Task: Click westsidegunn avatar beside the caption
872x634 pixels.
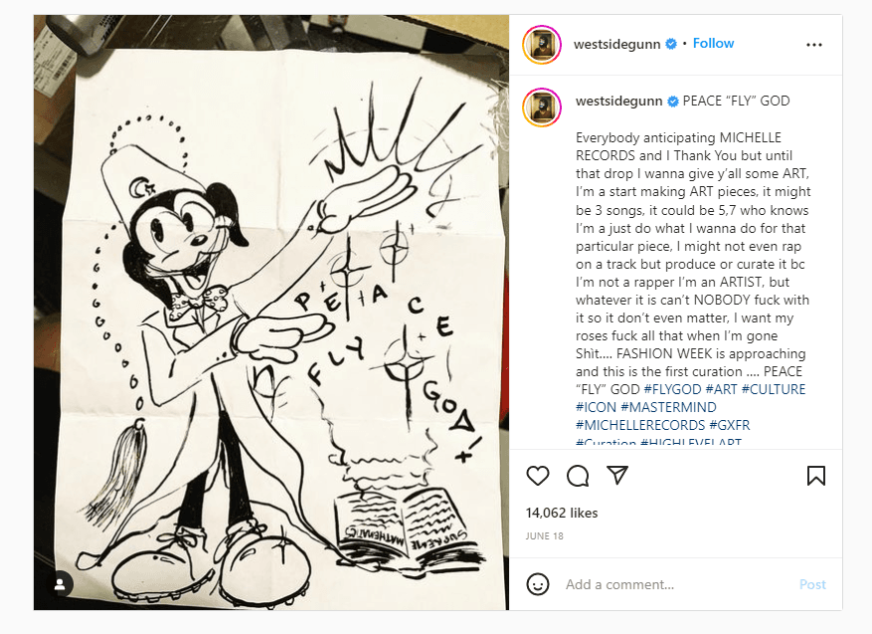Action: [x=542, y=106]
